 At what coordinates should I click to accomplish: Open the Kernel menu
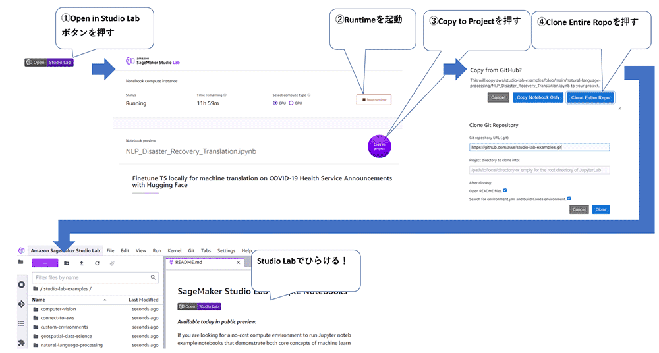click(x=175, y=250)
